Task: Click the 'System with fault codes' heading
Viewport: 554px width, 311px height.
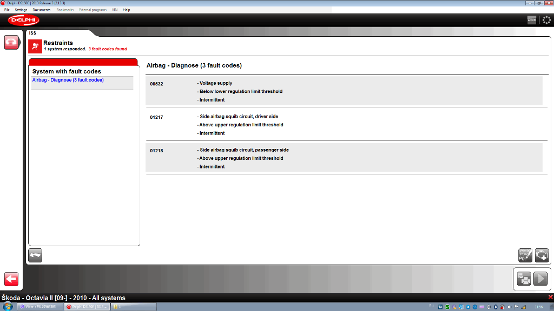Action: pos(67,72)
